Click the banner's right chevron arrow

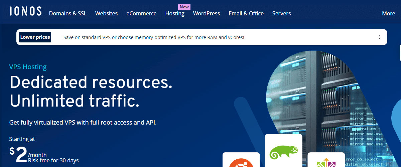coord(379,37)
